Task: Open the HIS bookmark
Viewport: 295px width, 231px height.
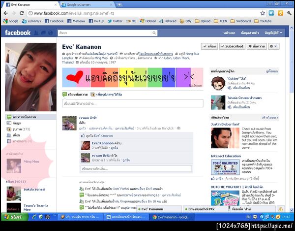Action: (131, 21)
